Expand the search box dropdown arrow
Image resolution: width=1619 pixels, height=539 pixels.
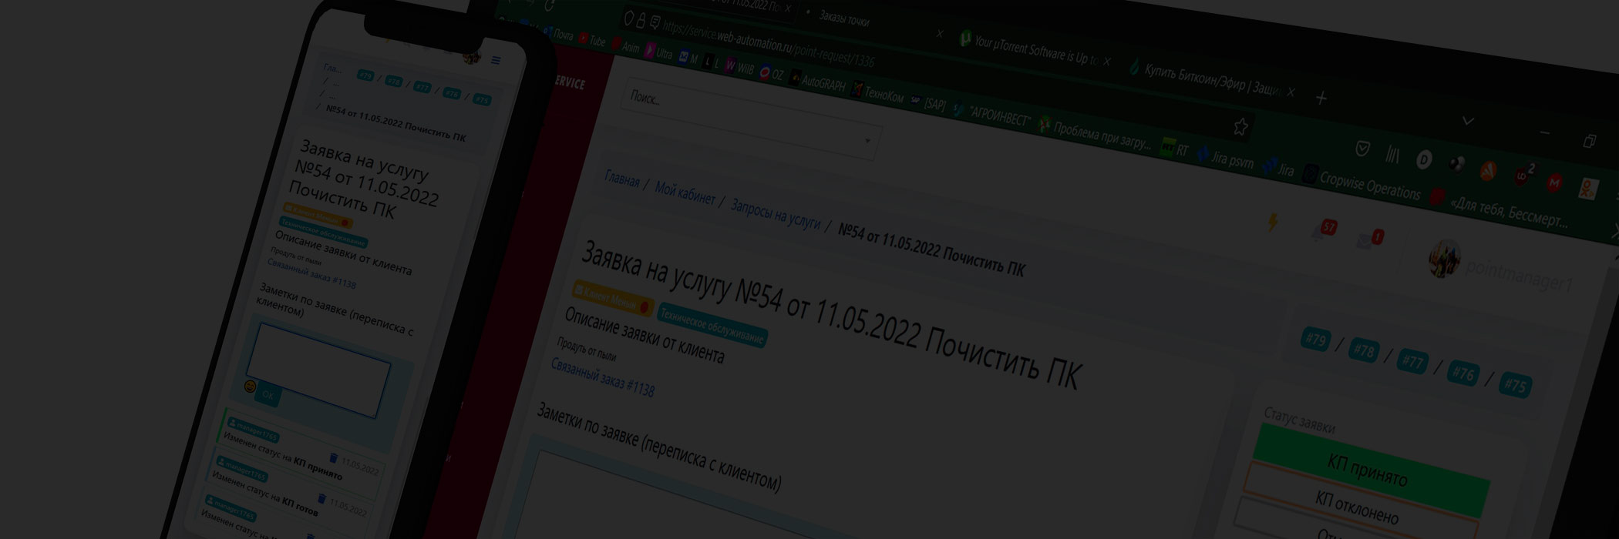pyautogui.click(x=867, y=141)
